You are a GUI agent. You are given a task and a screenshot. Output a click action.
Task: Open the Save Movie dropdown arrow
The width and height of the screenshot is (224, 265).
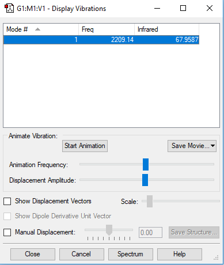[x=212, y=146]
